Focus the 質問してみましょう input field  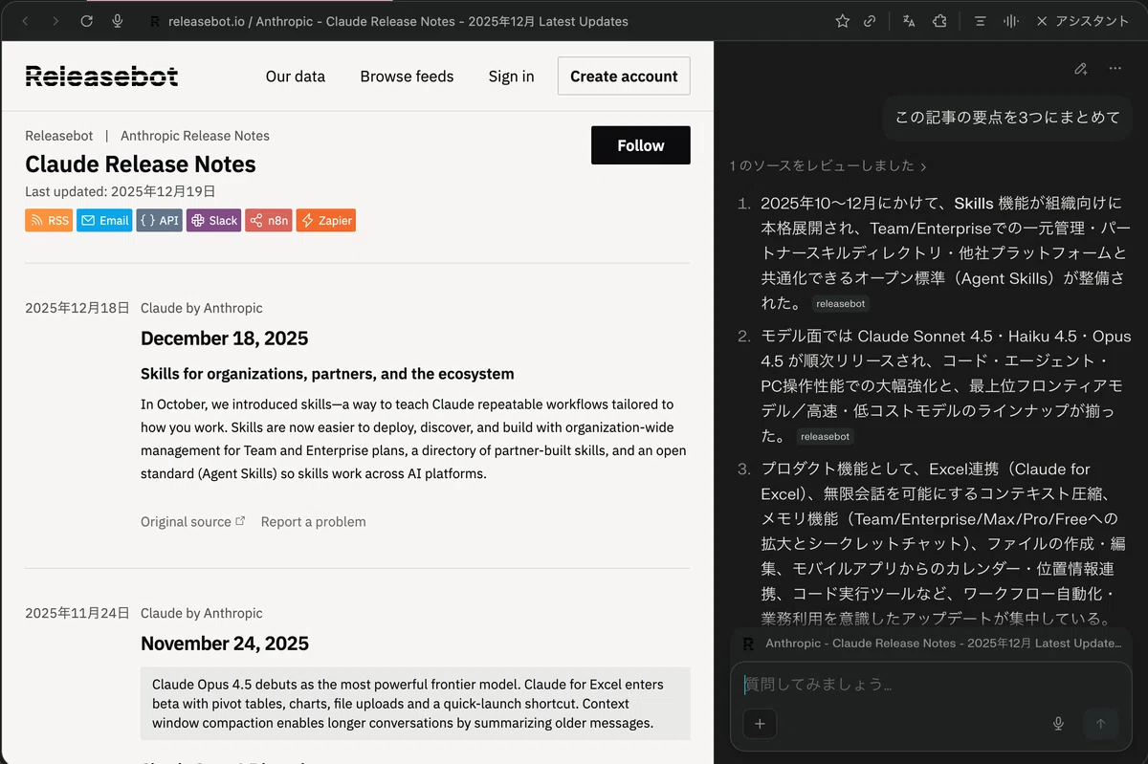pos(931,685)
